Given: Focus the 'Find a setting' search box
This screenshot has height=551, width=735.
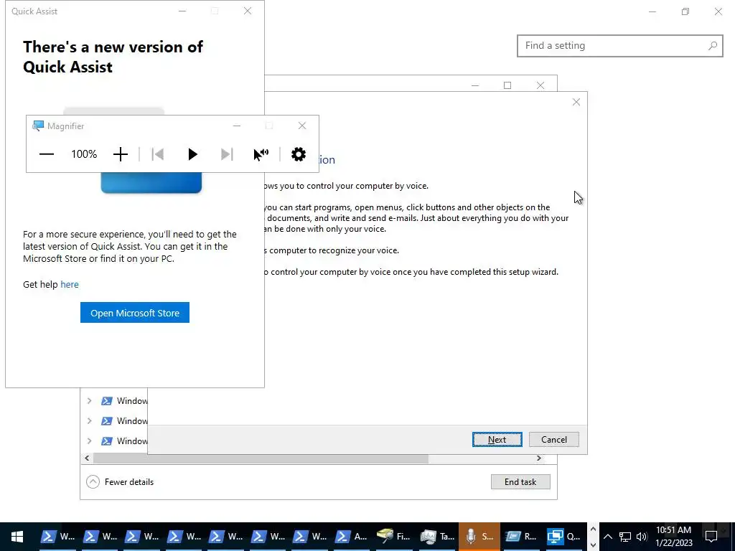Looking at the screenshot, I should point(619,46).
